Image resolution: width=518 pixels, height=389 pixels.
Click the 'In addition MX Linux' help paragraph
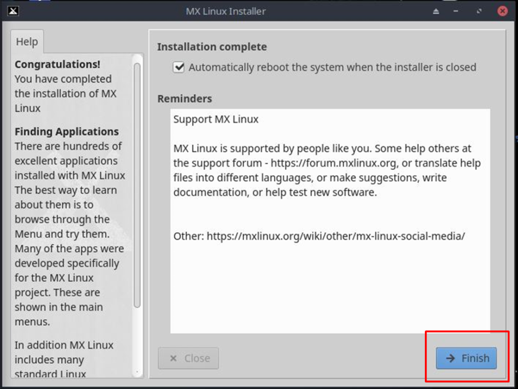pyautogui.click(x=64, y=345)
